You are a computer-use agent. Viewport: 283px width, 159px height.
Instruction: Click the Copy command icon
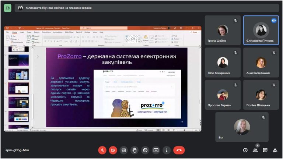[x=14, y=39]
